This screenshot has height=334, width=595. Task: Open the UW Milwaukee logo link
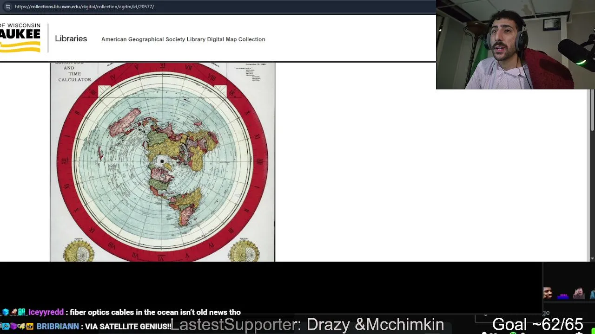(x=20, y=38)
